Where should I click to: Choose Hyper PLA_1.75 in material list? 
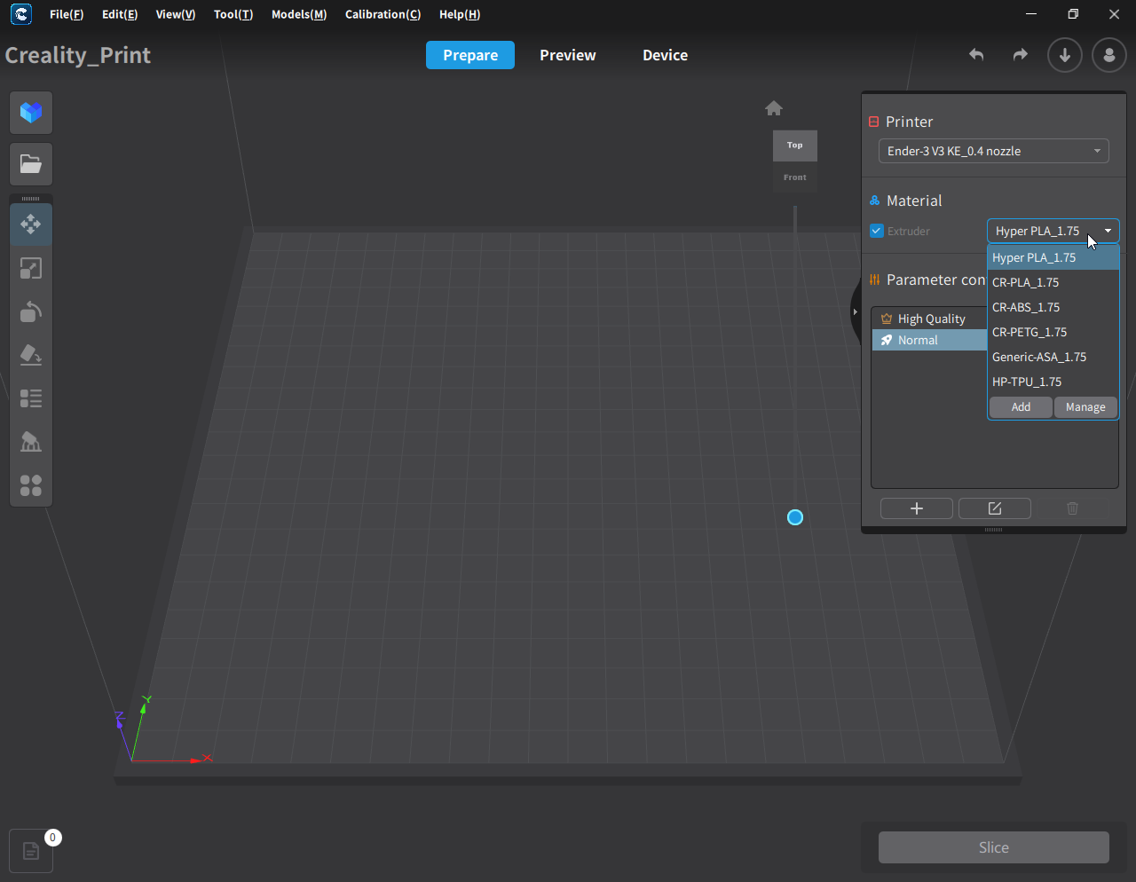coord(1053,257)
